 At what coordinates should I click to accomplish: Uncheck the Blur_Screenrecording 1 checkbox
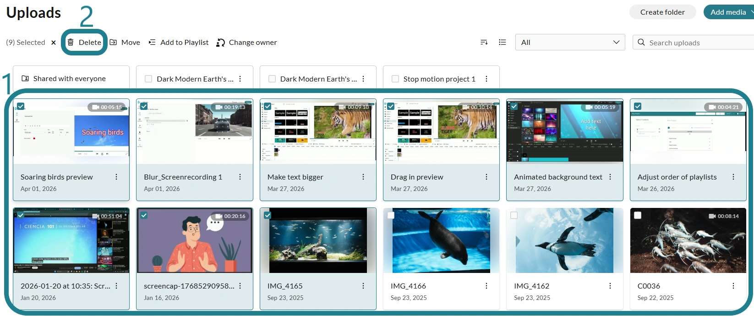tap(144, 106)
